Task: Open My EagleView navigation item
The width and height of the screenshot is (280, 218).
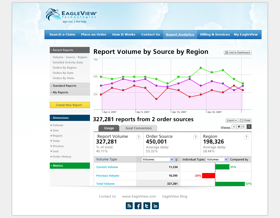Action: [x=246, y=35]
